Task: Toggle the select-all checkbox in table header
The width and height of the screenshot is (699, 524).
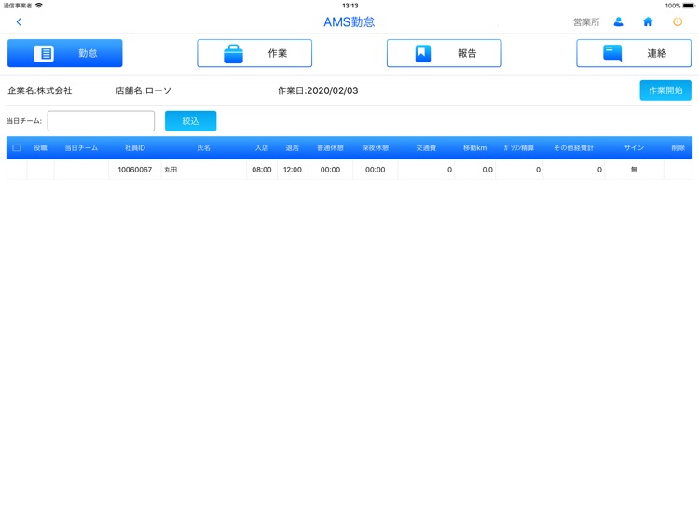Action: click(17, 147)
